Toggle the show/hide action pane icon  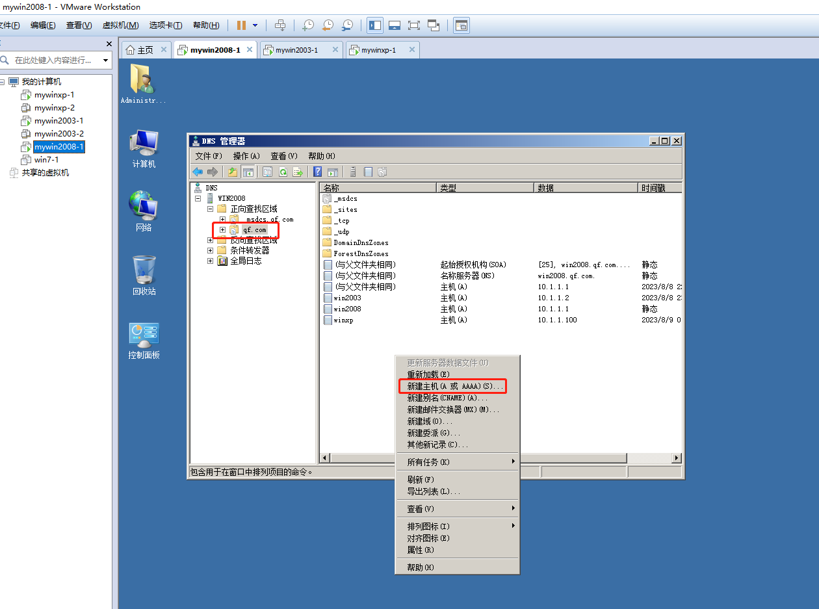[333, 172]
